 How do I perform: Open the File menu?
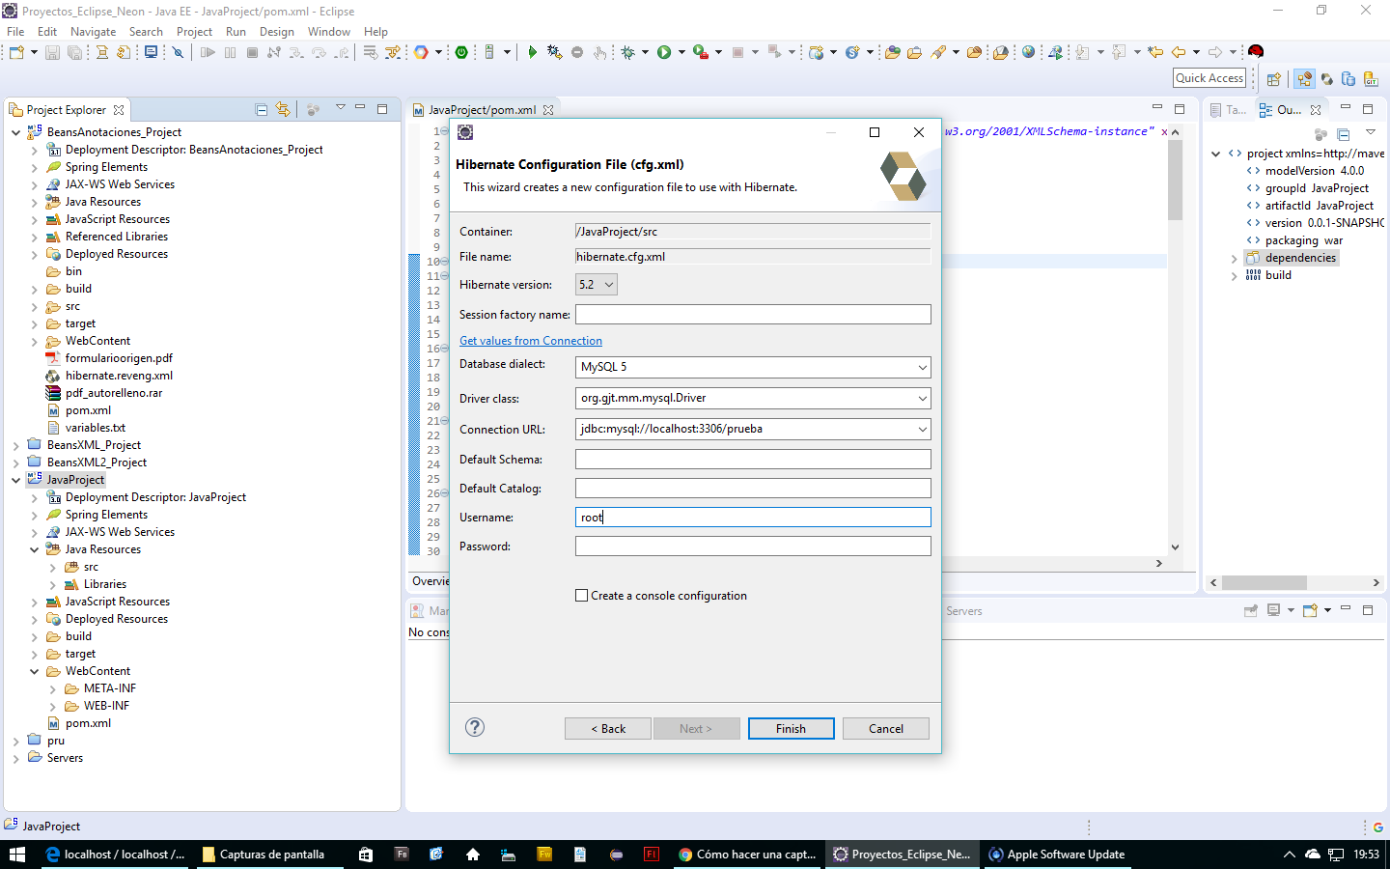tap(15, 32)
